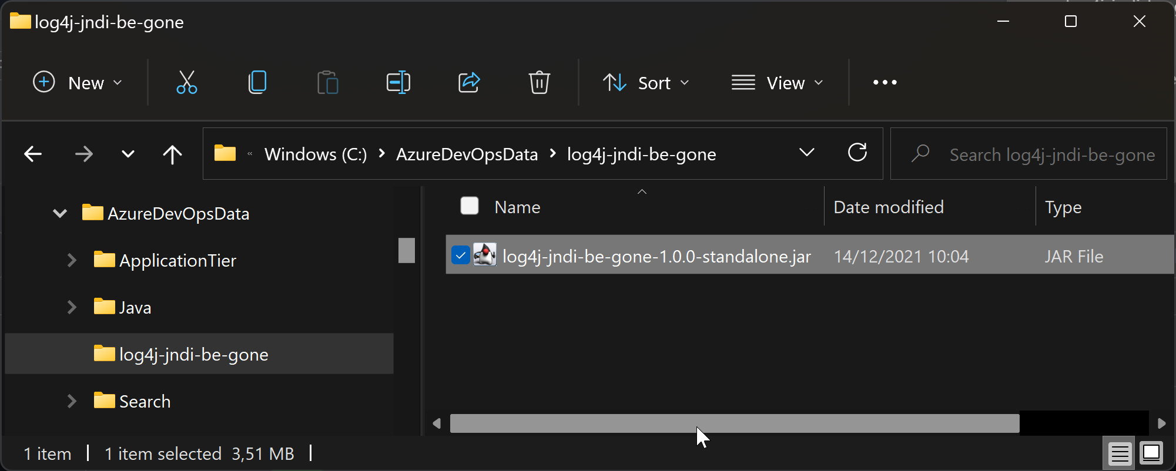Sort by the Name column header
The image size is (1176, 471).
point(517,207)
